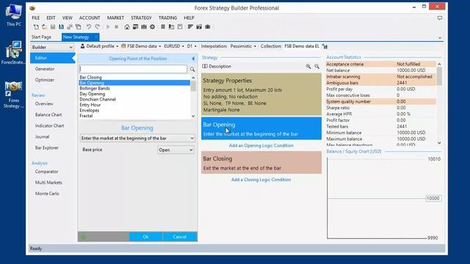Click the last toolbar icon resembling a briefcase

(x=207, y=27)
